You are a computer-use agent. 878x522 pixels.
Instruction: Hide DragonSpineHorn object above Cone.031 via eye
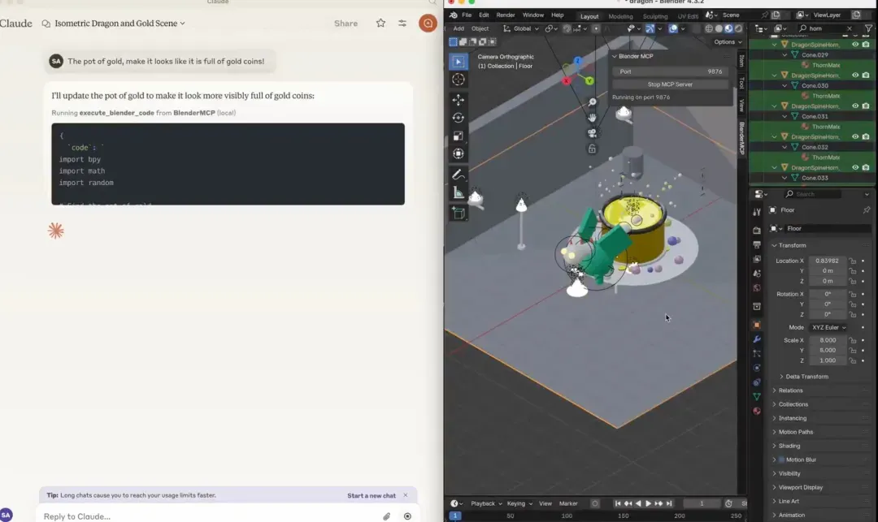(855, 106)
